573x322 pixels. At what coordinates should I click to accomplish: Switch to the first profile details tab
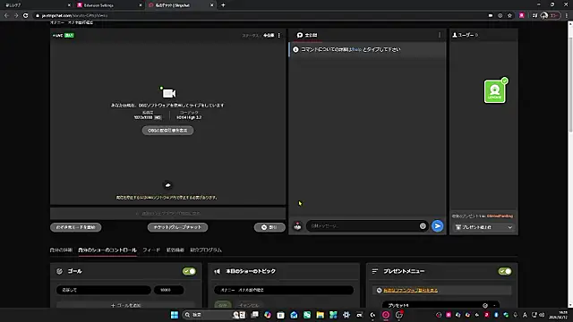point(61,250)
